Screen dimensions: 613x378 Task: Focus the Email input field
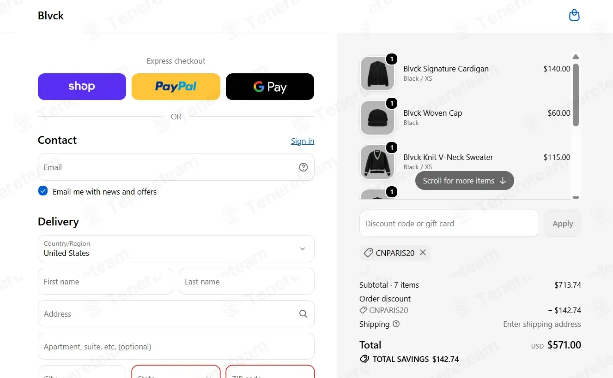click(x=176, y=167)
